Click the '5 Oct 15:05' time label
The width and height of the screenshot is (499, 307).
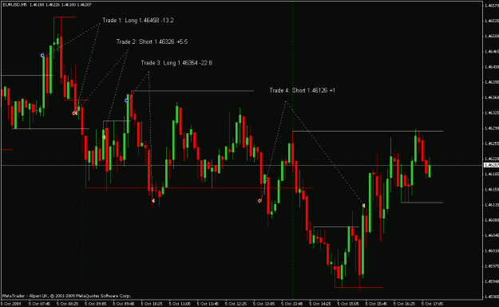coord(347,304)
